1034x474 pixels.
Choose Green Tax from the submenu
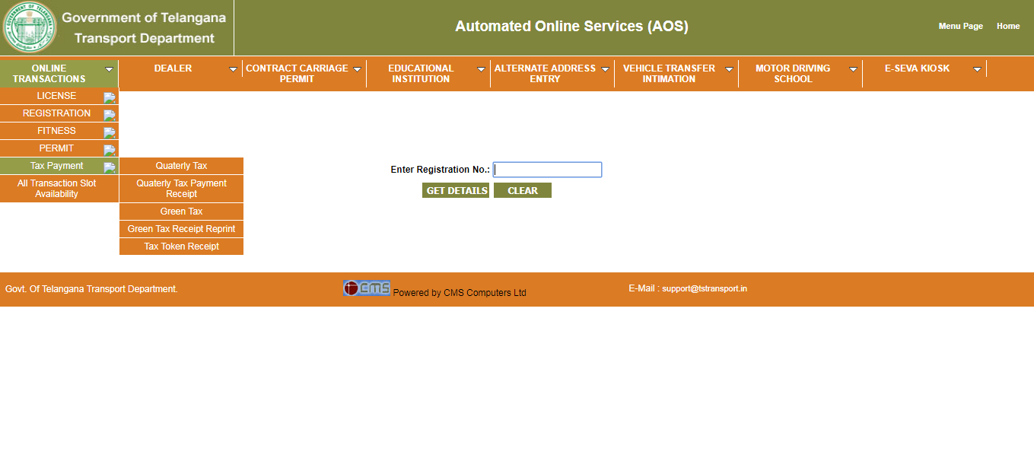181,212
